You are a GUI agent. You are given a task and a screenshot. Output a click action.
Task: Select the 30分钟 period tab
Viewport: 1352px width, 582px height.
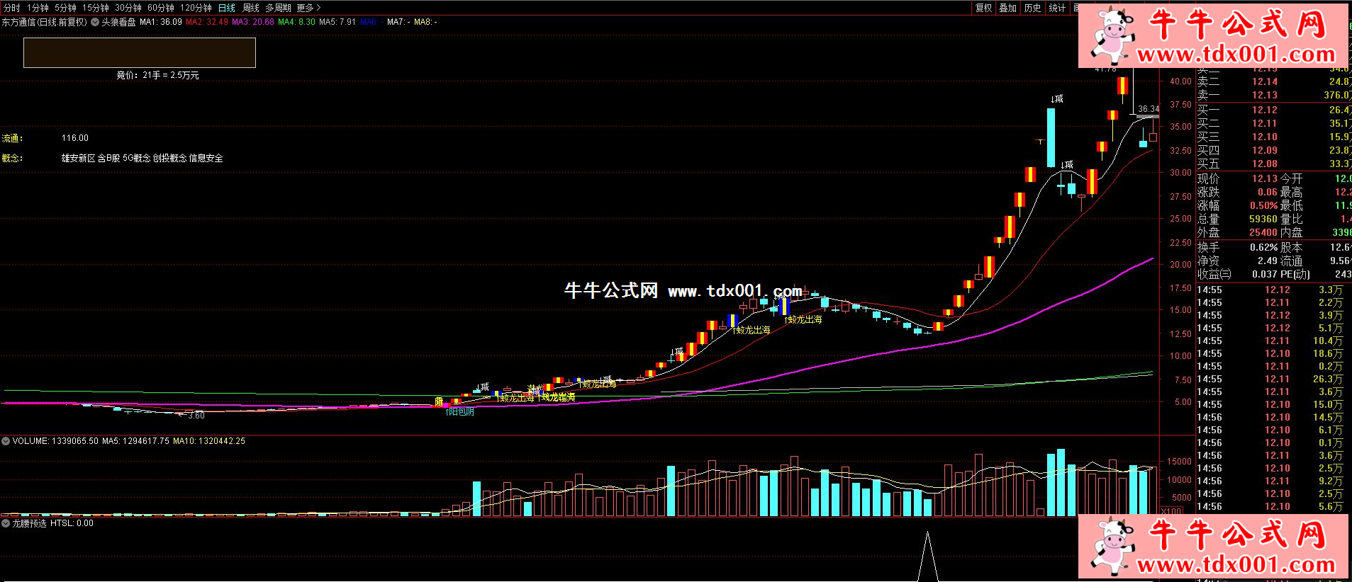point(128,8)
